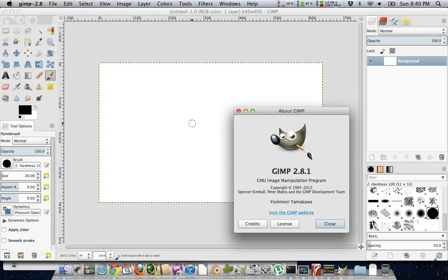The image size is (448, 280).
Task: Open Brush Dynamics editor next to Pressure Opacity
Action: [47, 212]
